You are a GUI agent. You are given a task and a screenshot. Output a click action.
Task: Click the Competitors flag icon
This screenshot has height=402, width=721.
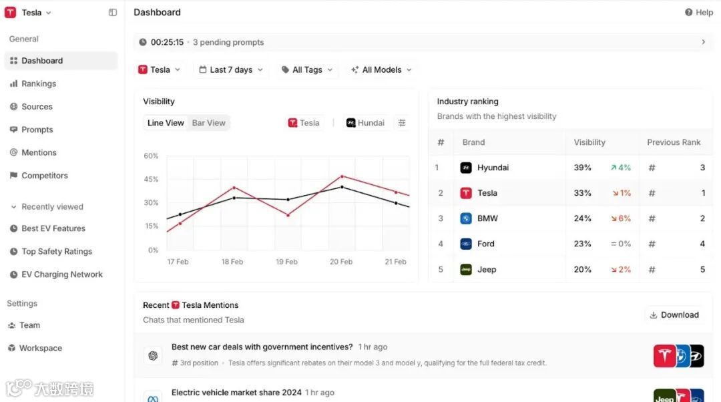coord(13,176)
